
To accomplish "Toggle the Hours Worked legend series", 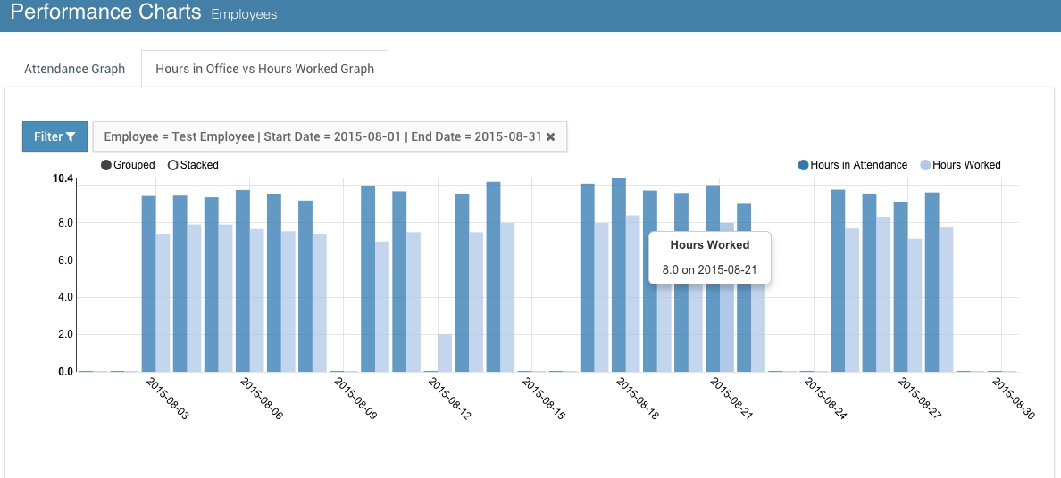I will (x=960, y=165).
